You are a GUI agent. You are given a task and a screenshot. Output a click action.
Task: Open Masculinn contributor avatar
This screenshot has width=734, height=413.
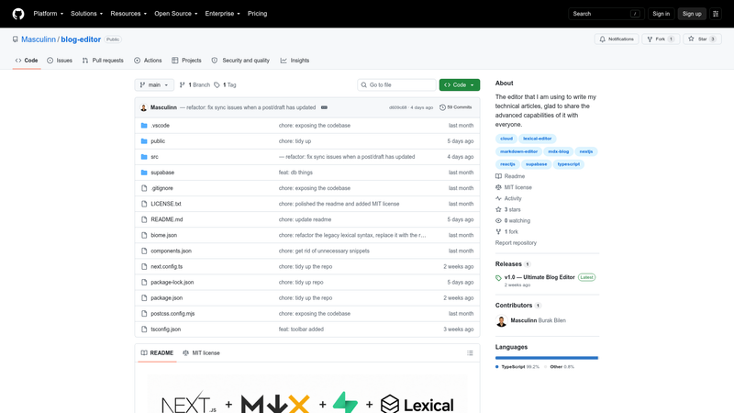coord(501,320)
